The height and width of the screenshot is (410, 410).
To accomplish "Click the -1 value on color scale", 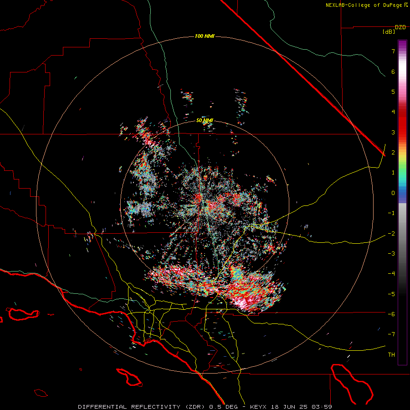I will coord(391,213).
